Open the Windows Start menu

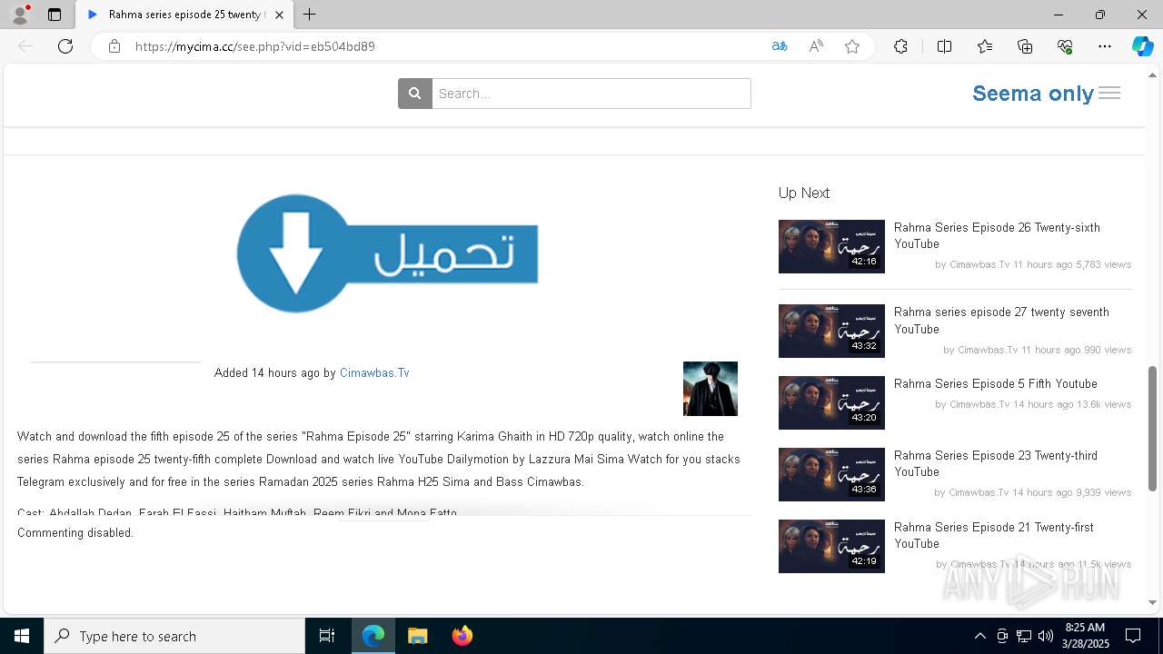[x=22, y=636]
